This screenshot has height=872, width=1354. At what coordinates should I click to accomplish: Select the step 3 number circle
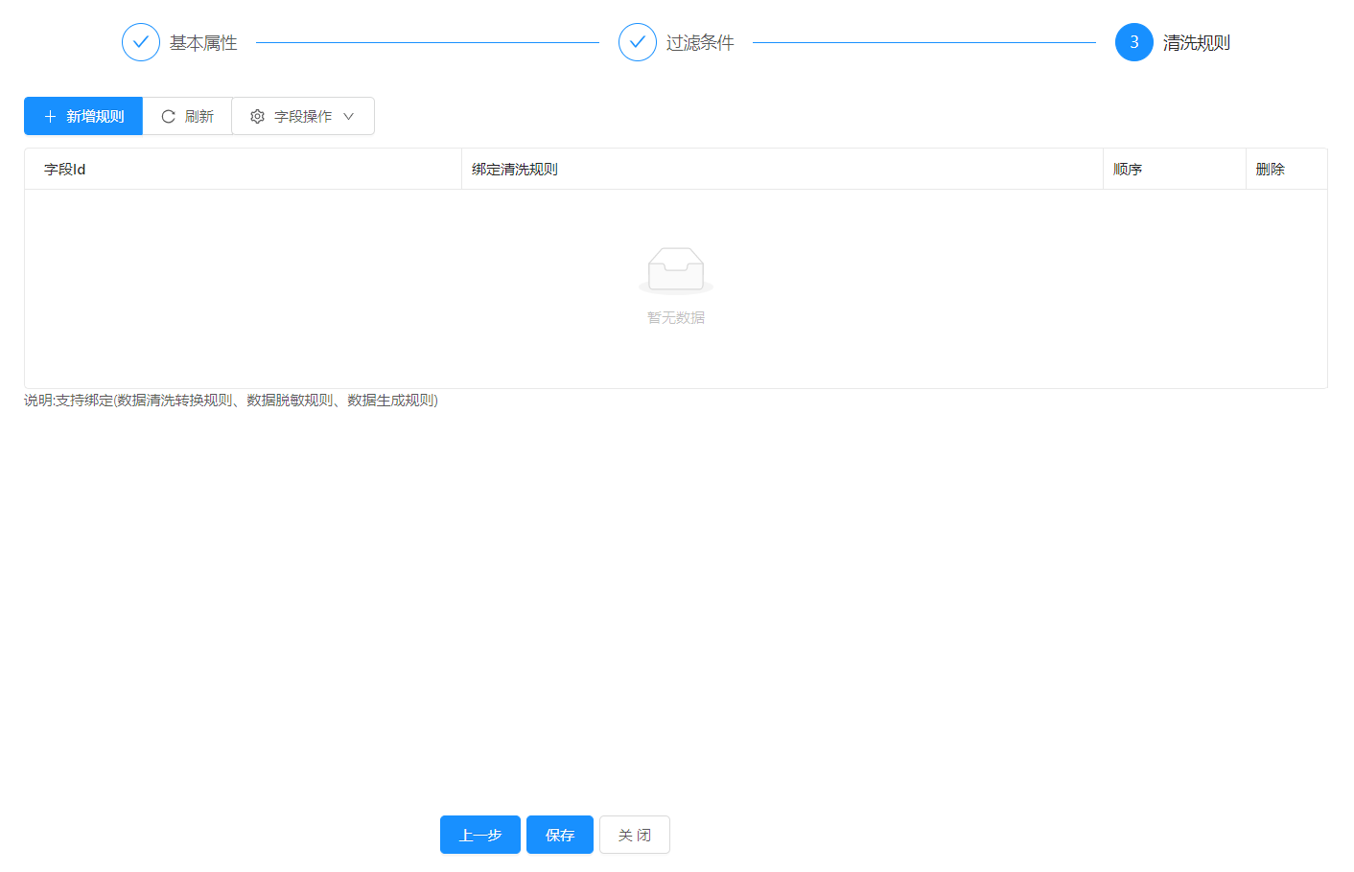point(1133,42)
